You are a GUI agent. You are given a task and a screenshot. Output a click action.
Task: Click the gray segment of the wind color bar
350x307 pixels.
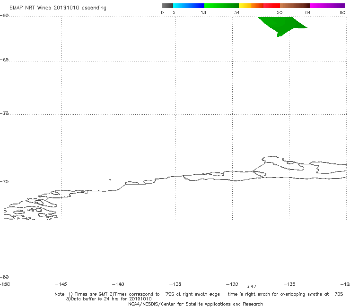[167, 6]
